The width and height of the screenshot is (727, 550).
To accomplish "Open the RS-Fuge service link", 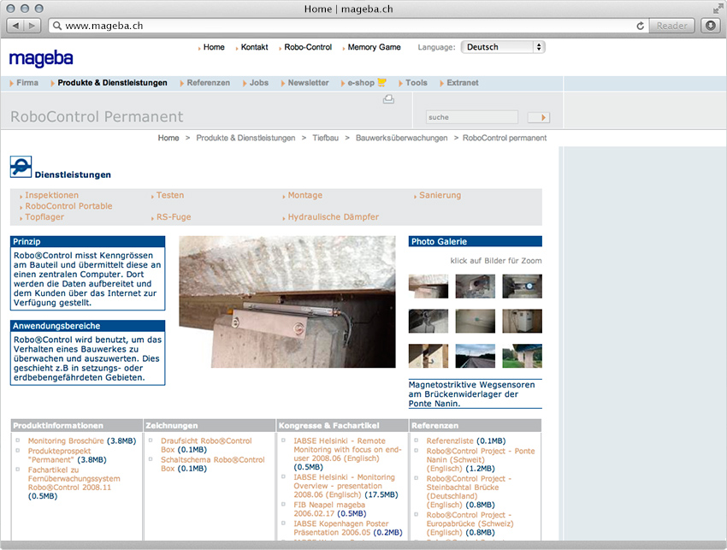I will (x=174, y=217).
